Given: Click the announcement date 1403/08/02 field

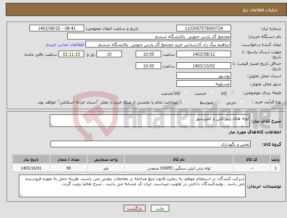Looking at the screenshot, I should pyautogui.click(x=56, y=28).
